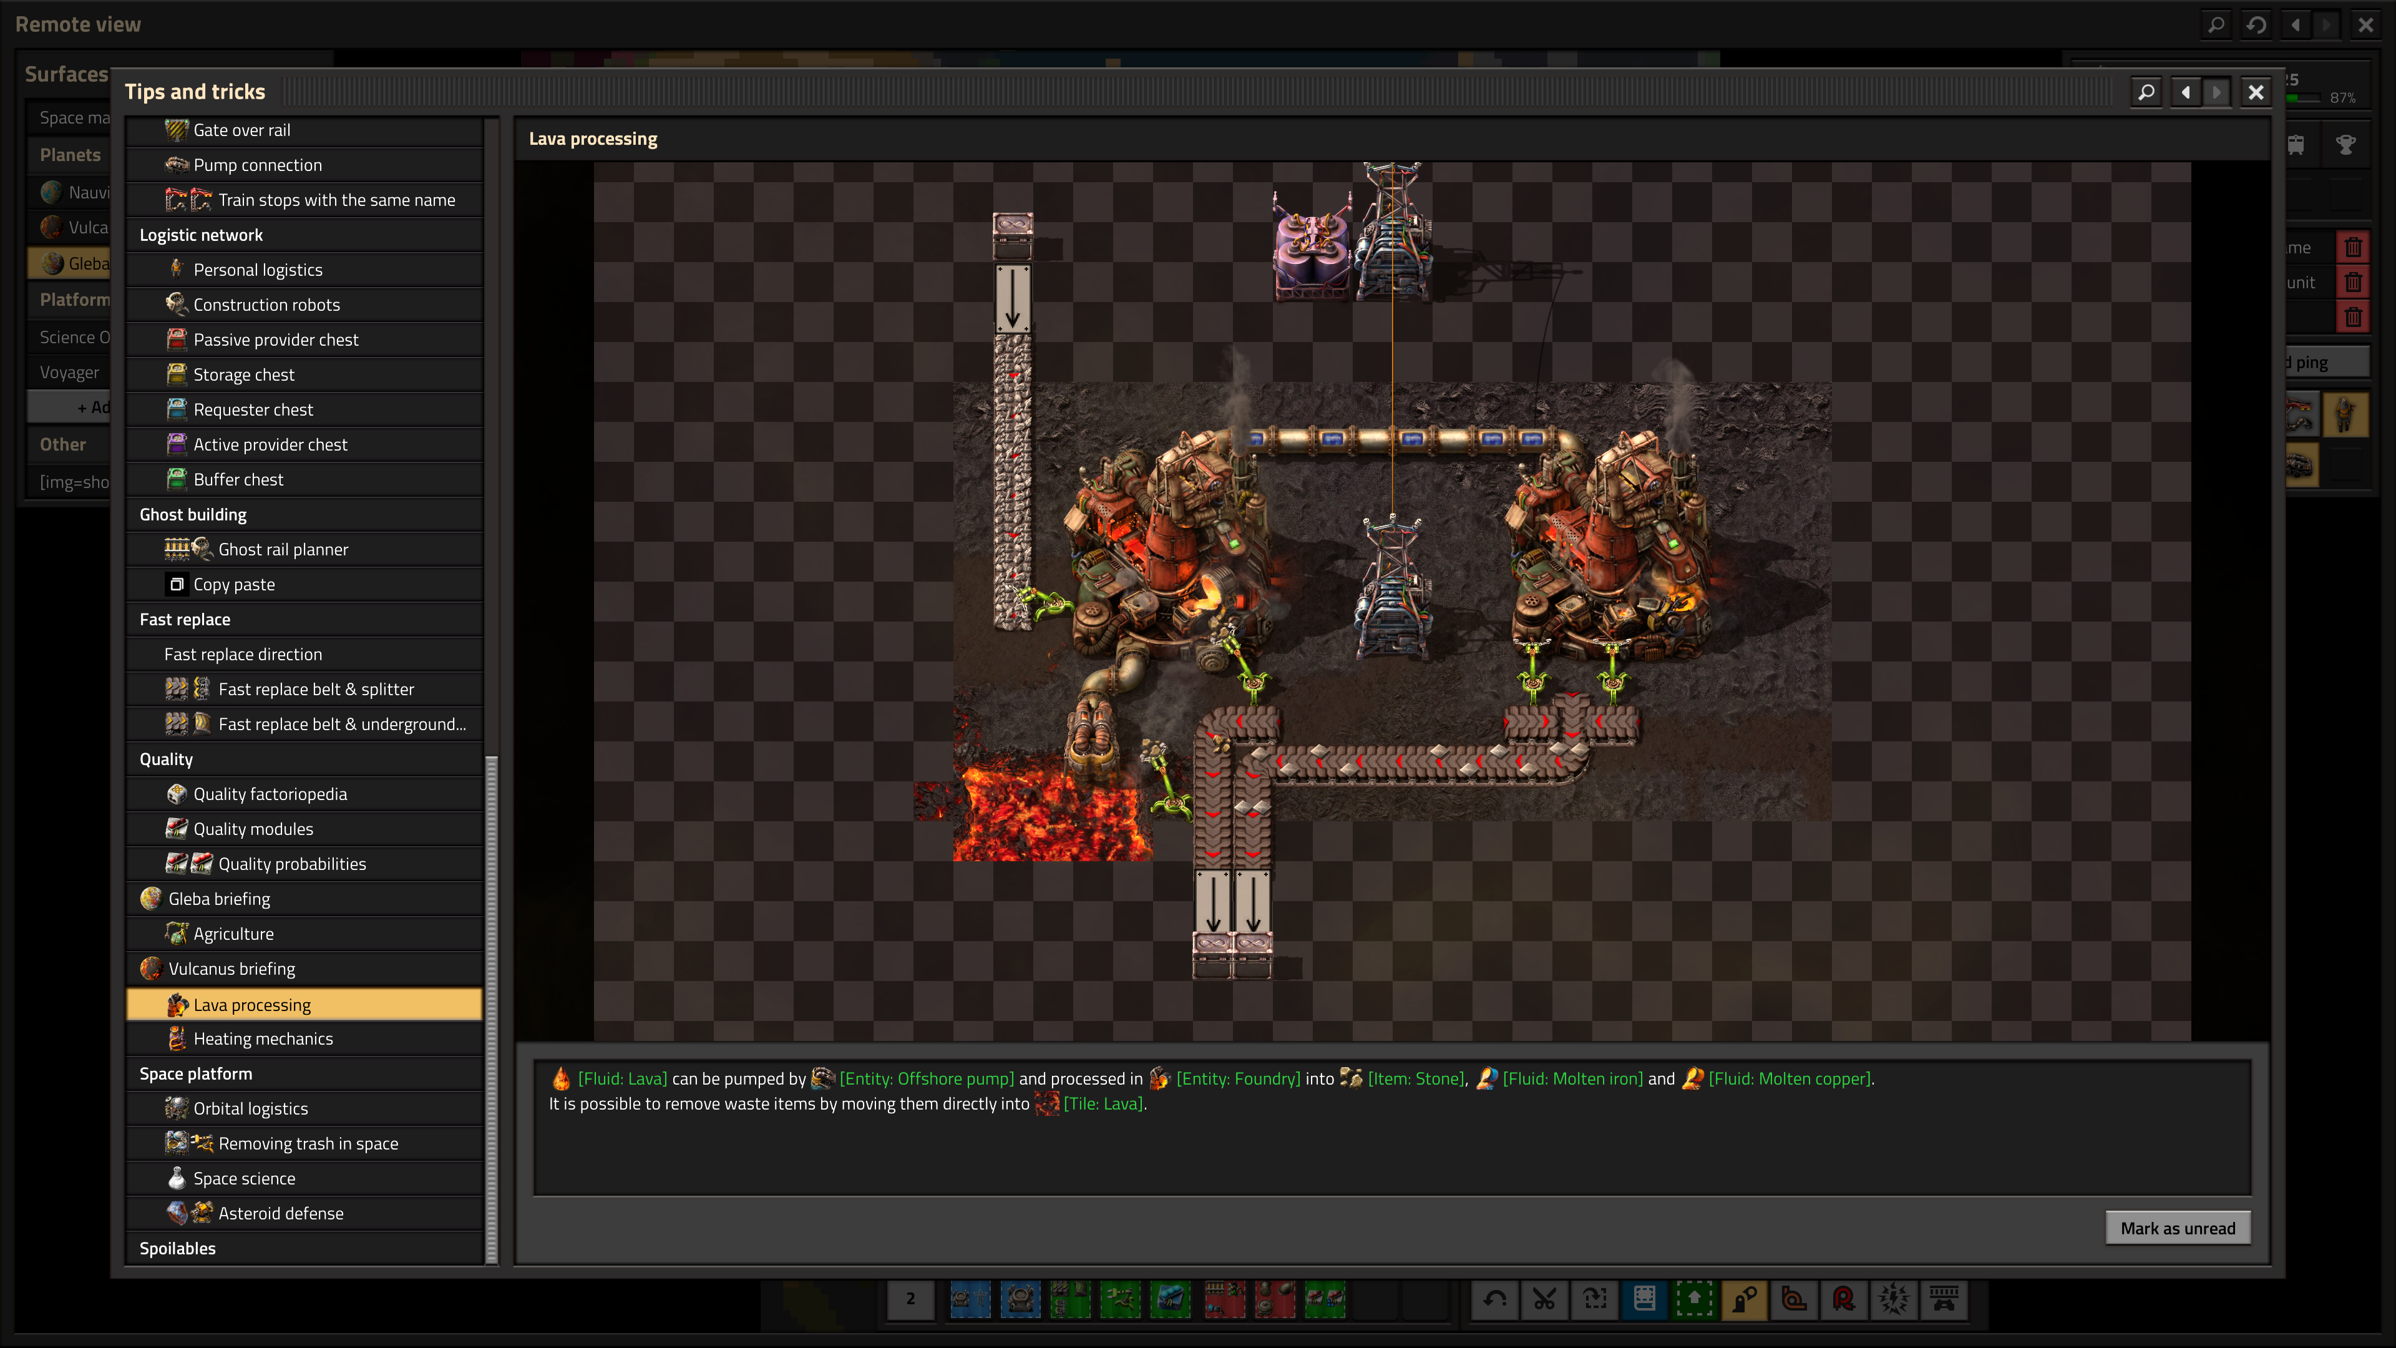2396x1348 pixels.
Task: Open the Construction robots tip
Action: (x=305, y=304)
